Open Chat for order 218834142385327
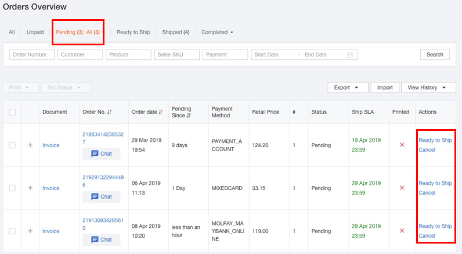 coord(101,154)
